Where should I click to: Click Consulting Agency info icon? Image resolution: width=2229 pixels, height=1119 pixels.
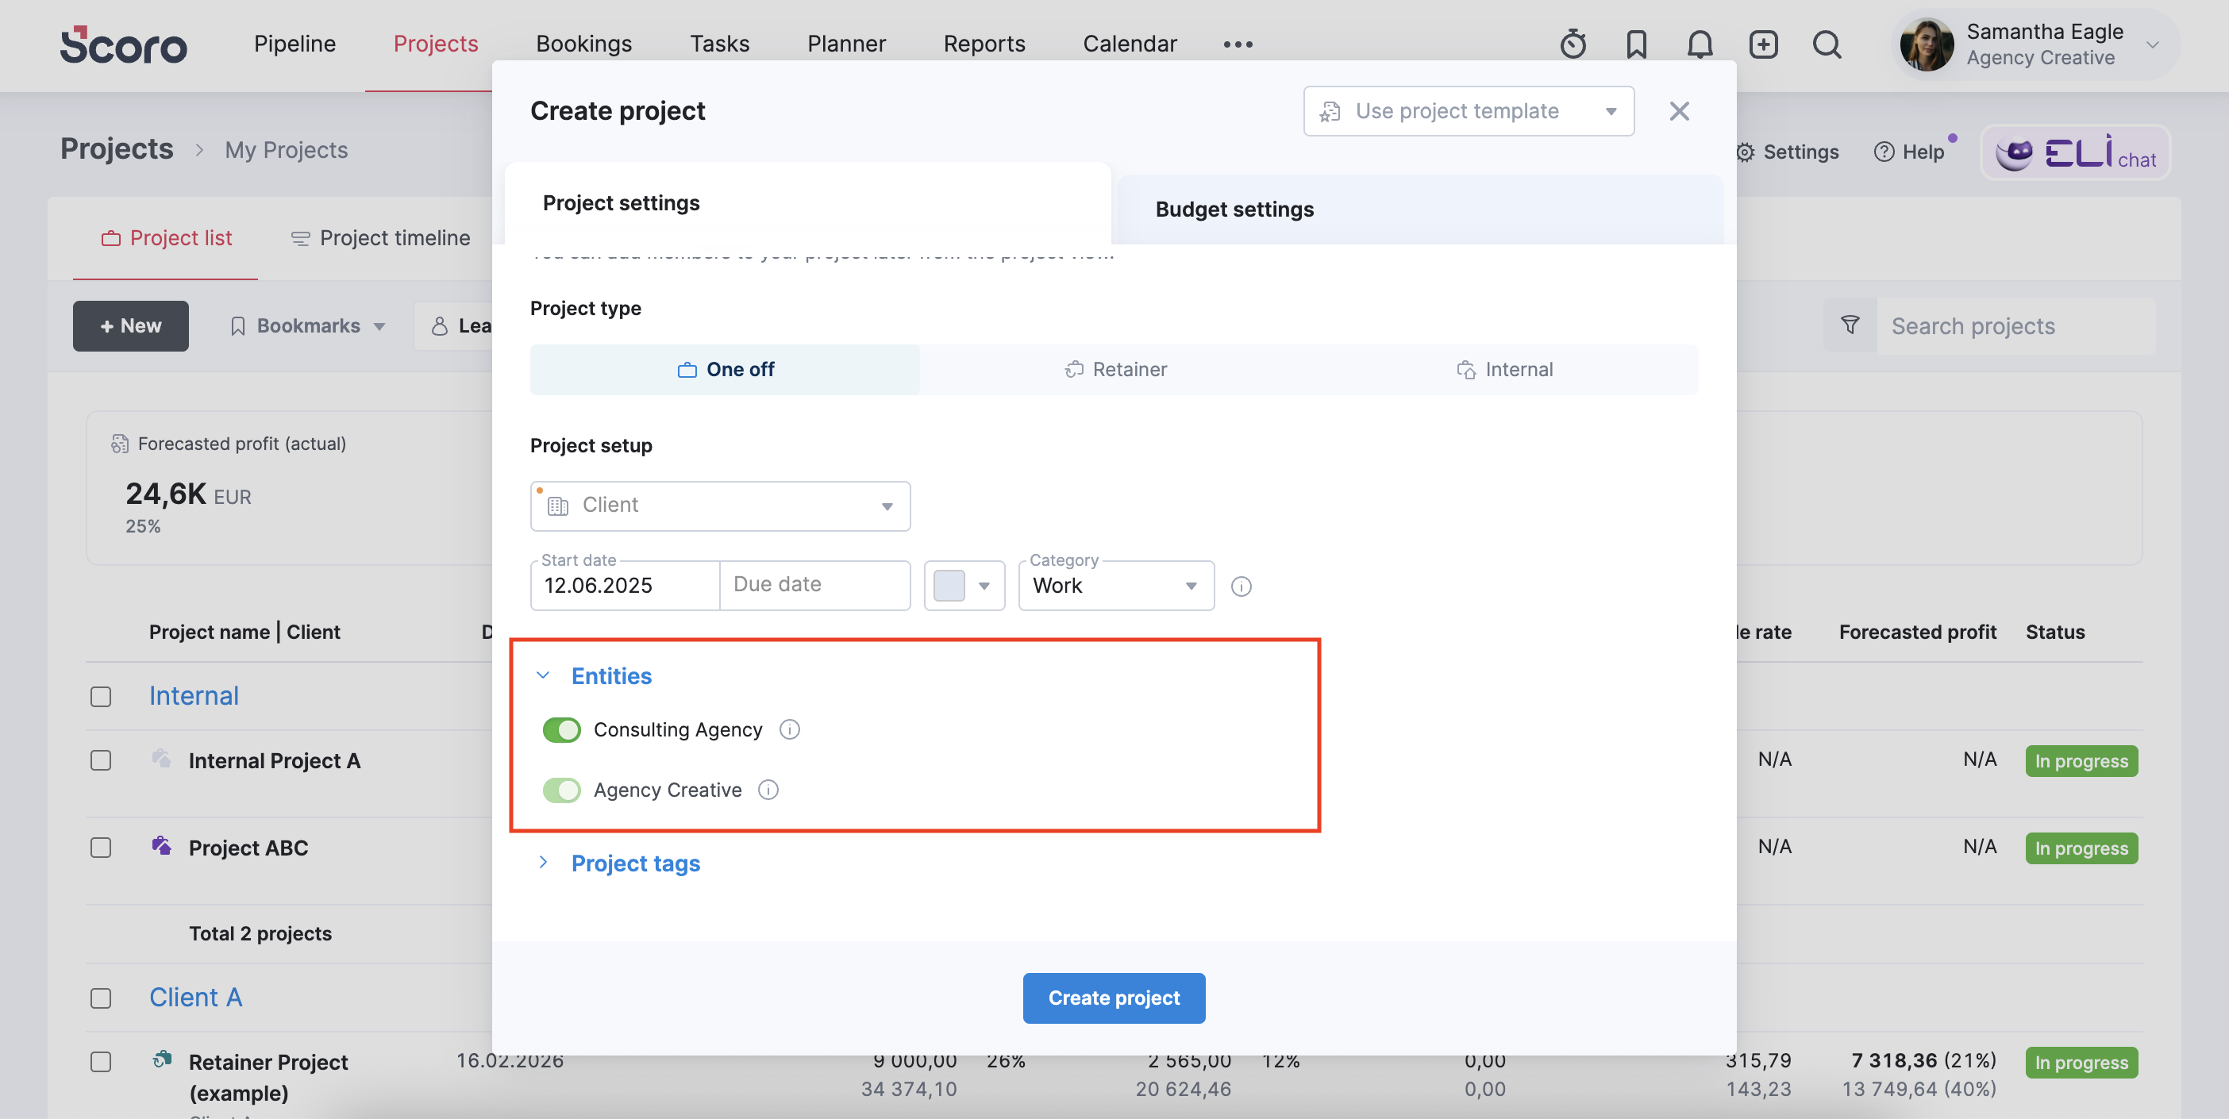(789, 729)
